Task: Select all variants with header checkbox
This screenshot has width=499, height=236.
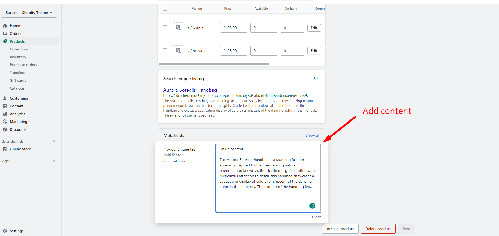Action: click(165, 8)
